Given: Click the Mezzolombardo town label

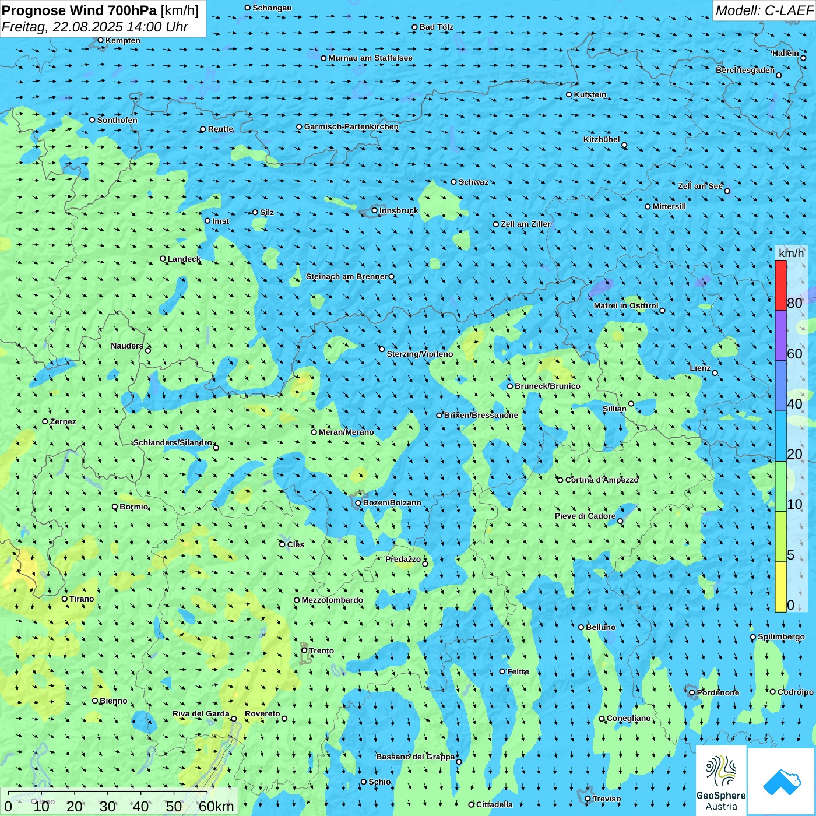Looking at the screenshot, I should pos(332,600).
